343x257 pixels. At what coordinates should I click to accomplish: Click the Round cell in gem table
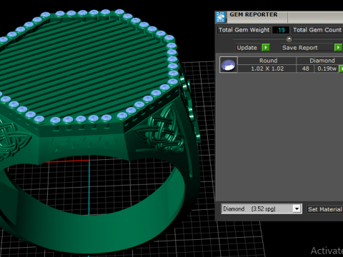267,61
